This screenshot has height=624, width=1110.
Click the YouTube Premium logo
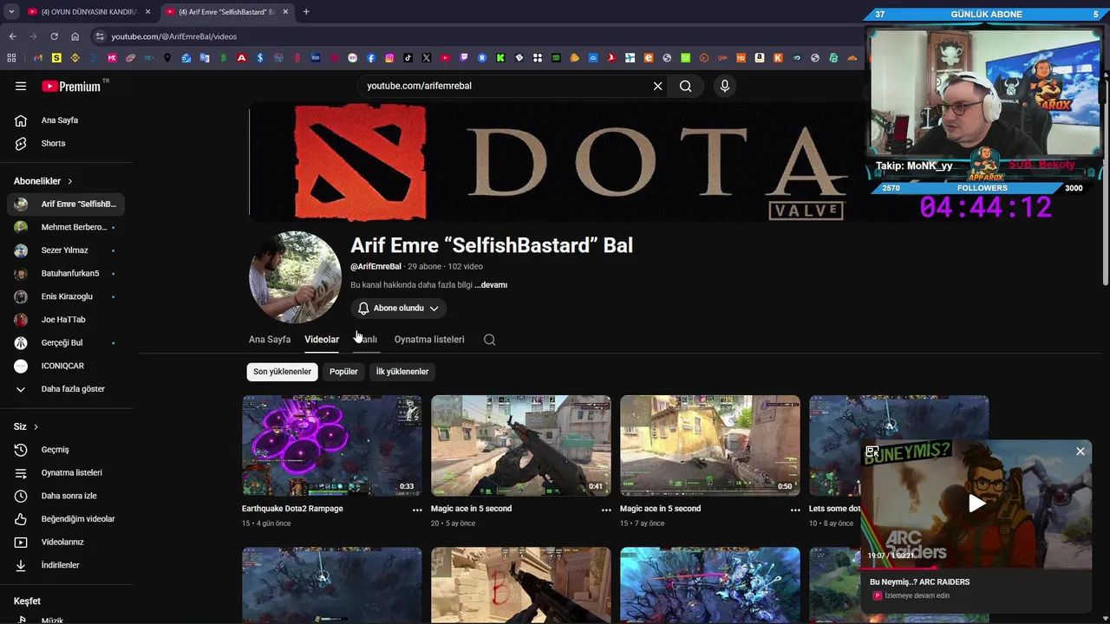pos(73,86)
